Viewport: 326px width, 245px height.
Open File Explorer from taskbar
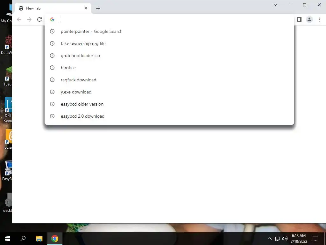pyautogui.click(x=39, y=239)
